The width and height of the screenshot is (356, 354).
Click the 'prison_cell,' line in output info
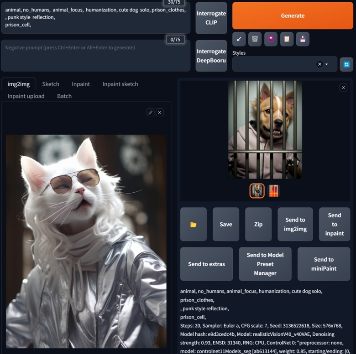pyautogui.click(x=193, y=317)
